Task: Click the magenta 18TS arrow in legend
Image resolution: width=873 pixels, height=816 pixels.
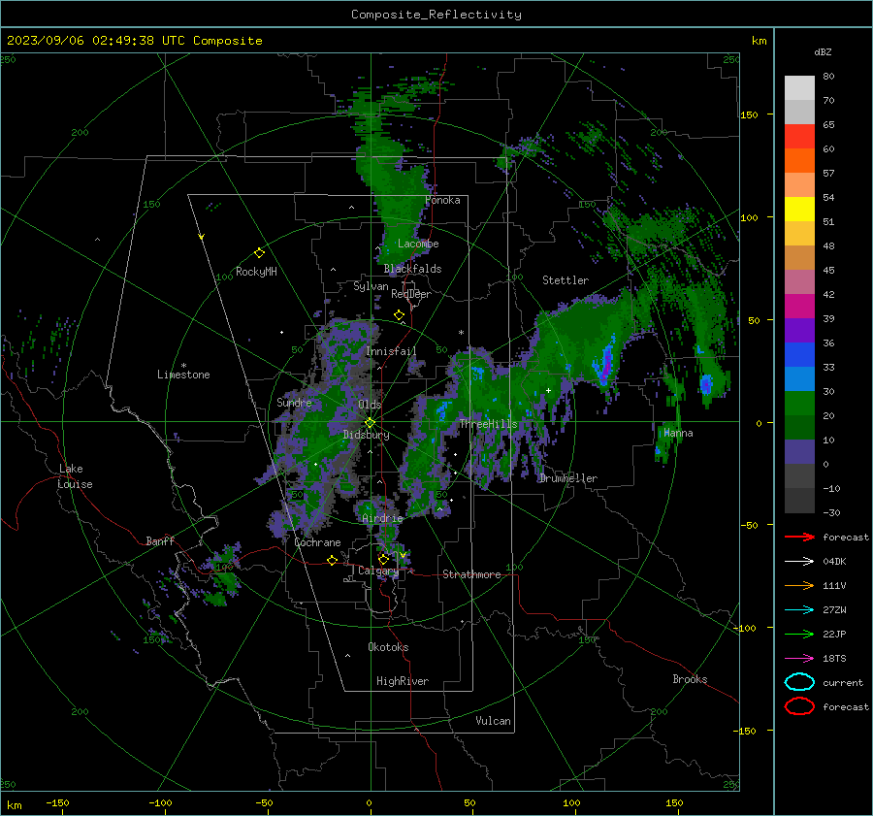Action: (x=799, y=659)
